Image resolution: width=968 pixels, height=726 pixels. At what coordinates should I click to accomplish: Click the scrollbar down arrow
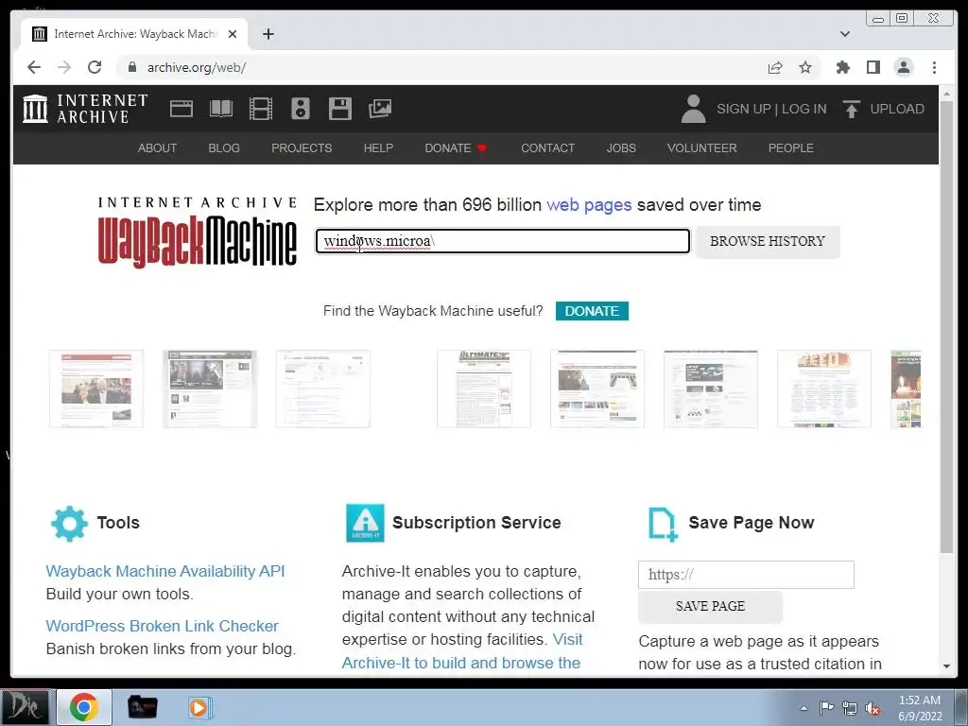[946, 666]
